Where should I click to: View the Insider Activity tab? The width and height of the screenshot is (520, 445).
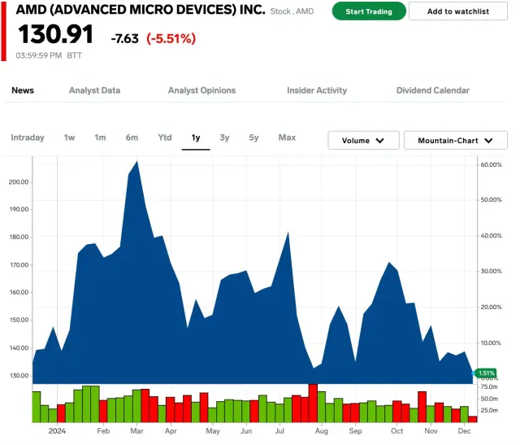click(316, 90)
